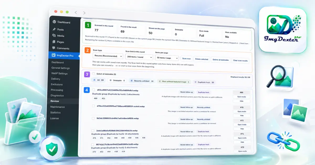Click attachment tag #75
Viewport: 315px width, 165px height.
(94, 138)
